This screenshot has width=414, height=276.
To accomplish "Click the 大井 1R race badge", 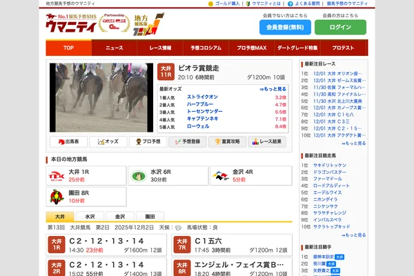I will click(57, 244).
